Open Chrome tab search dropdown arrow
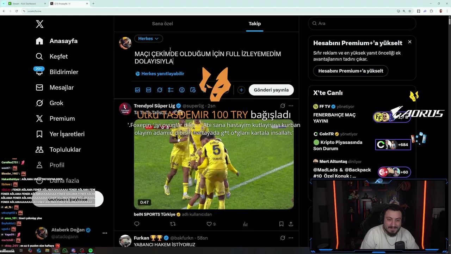This screenshot has height=254, width=451. [4, 4]
